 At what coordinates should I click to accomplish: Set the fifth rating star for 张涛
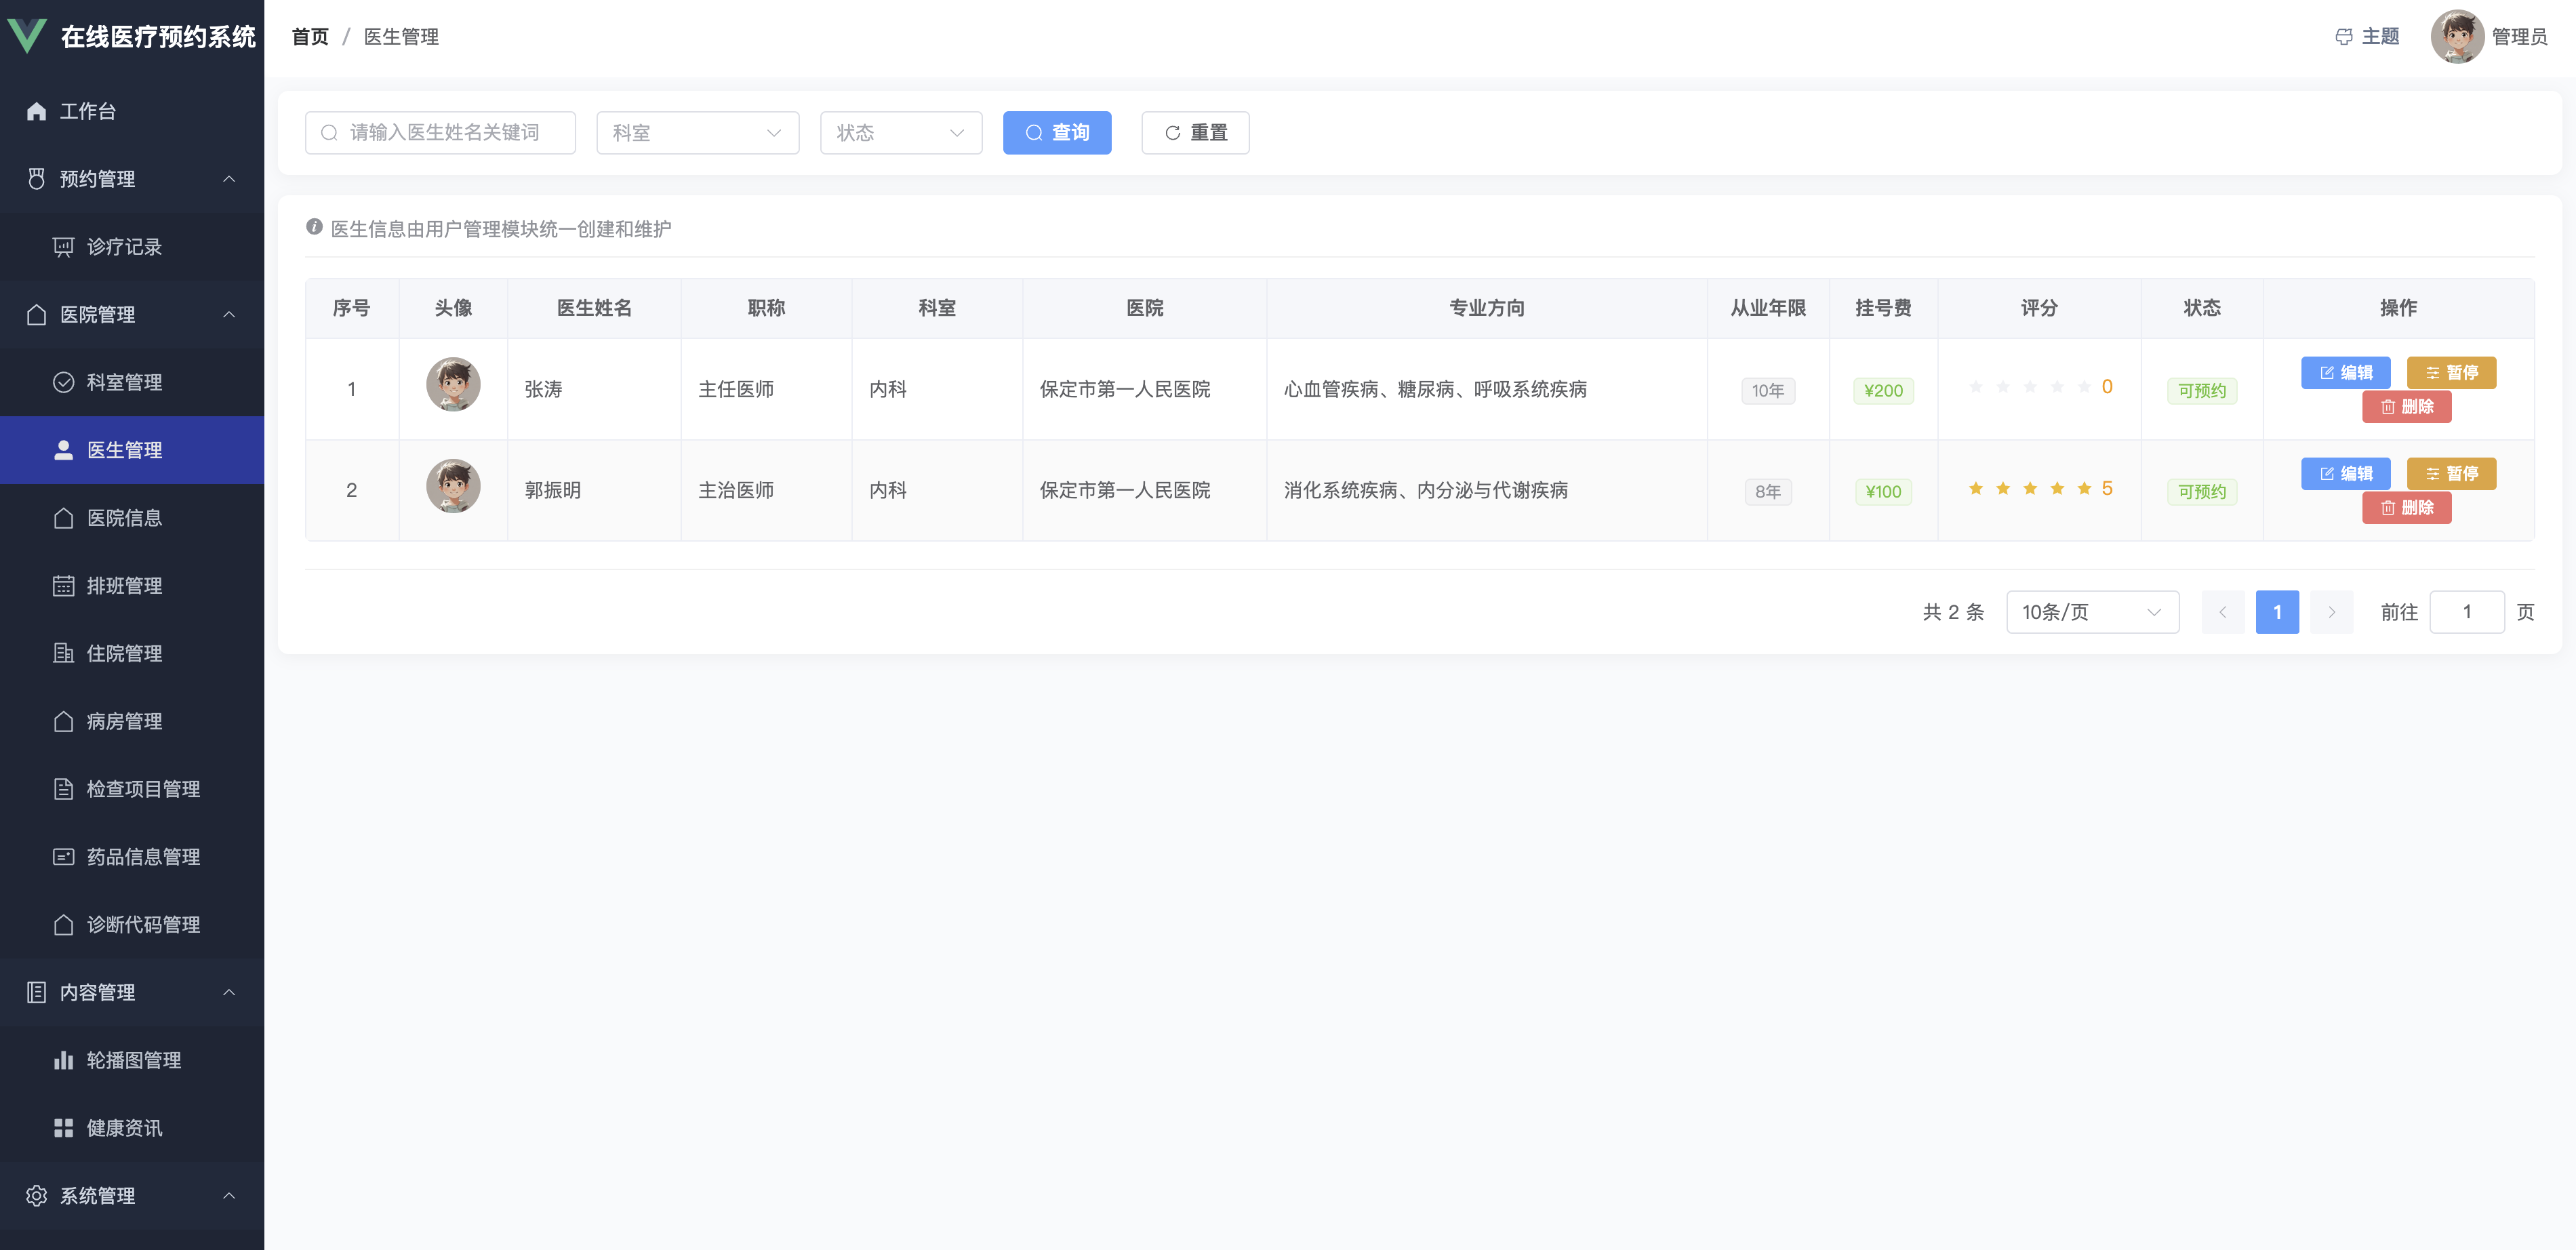[x=2084, y=387]
